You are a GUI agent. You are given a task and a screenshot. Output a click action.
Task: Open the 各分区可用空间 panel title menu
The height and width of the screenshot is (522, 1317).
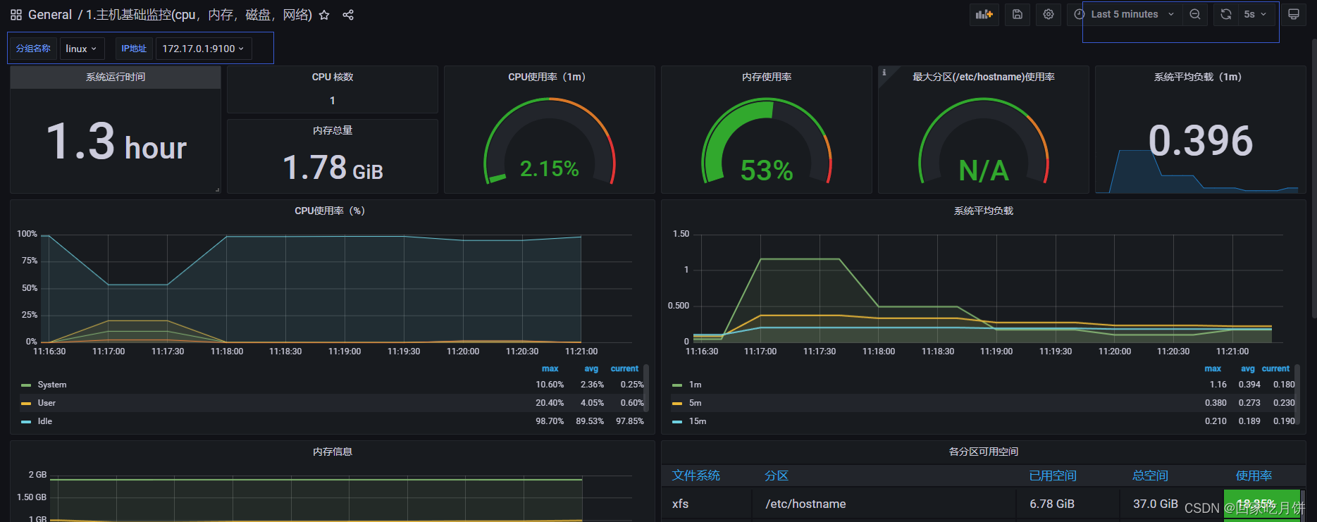[984, 452]
